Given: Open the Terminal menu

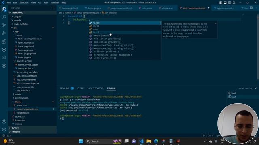Looking at the screenshot, I should point(55,3).
